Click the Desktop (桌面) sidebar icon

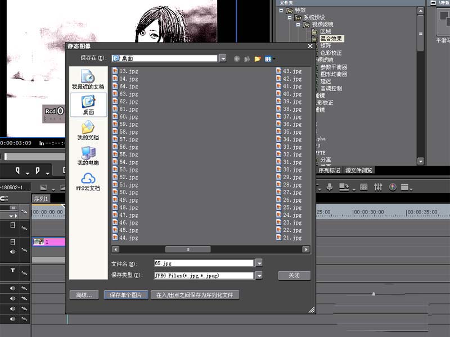tap(88, 105)
